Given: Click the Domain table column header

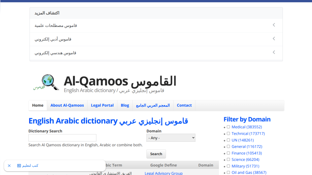Looking at the screenshot, I should (x=206, y=165).
